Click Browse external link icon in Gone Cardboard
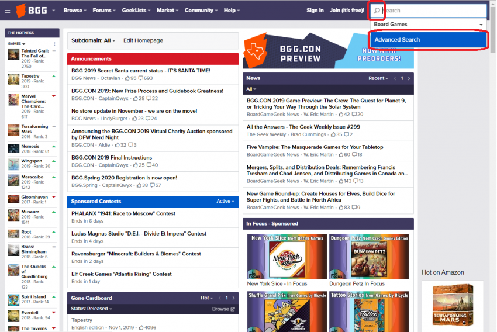The height and width of the screenshot is (332, 497). pos(233,309)
